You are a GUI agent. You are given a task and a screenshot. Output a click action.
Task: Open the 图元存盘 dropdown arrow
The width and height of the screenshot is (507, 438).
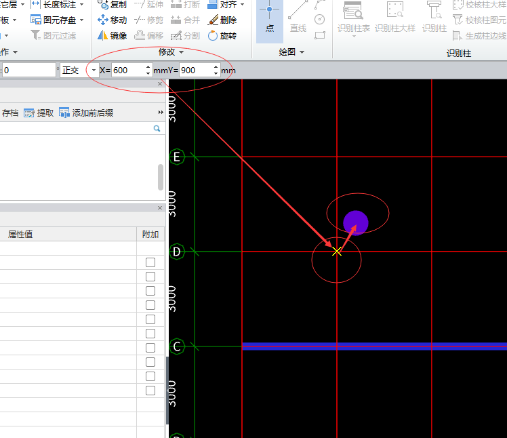tap(81, 20)
